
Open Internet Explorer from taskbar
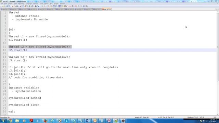coord(52,121)
